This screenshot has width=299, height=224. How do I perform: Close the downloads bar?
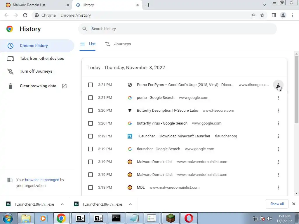pos(294,204)
